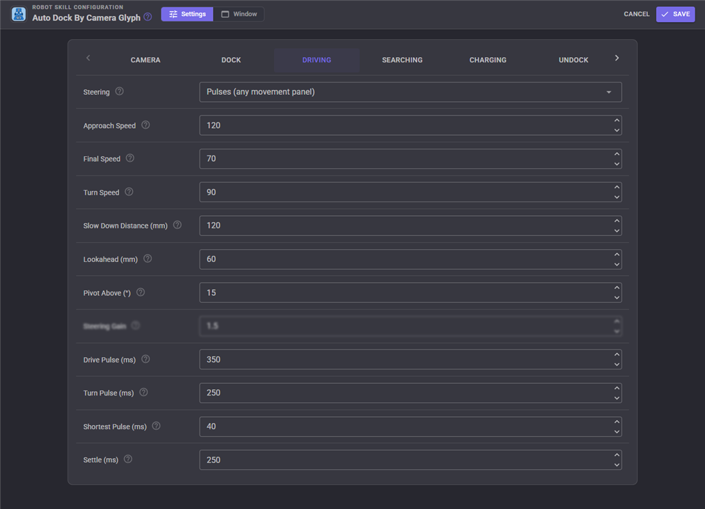
Task: Show help for Approach Speed
Action: point(146,125)
